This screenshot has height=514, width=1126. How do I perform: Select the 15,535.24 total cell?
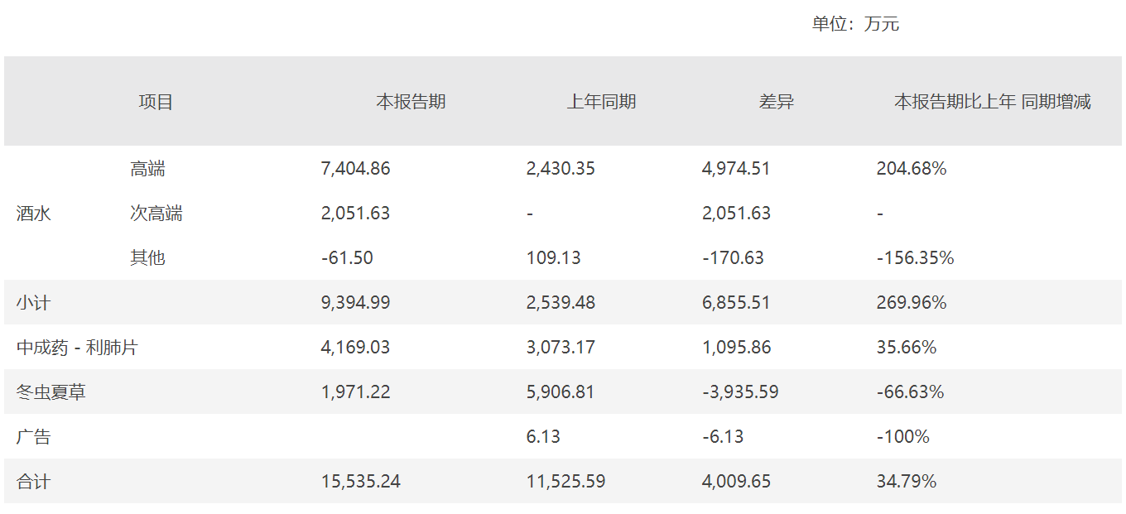tap(360, 482)
